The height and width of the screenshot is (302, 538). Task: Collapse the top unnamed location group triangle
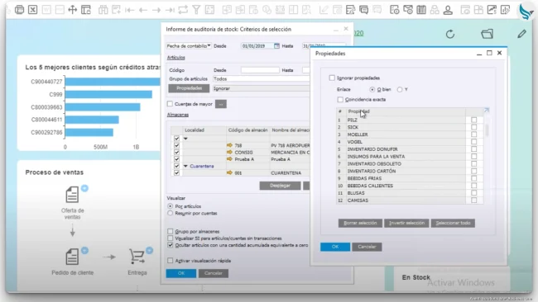(x=185, y=139)
